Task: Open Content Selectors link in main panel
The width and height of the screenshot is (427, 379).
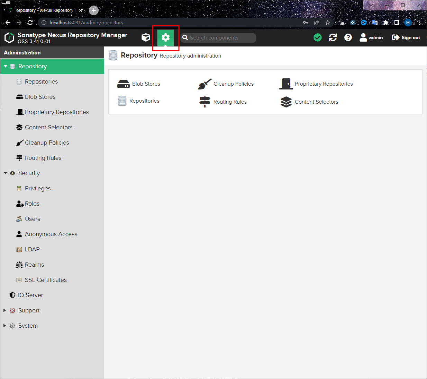Action: pos(317,102)
